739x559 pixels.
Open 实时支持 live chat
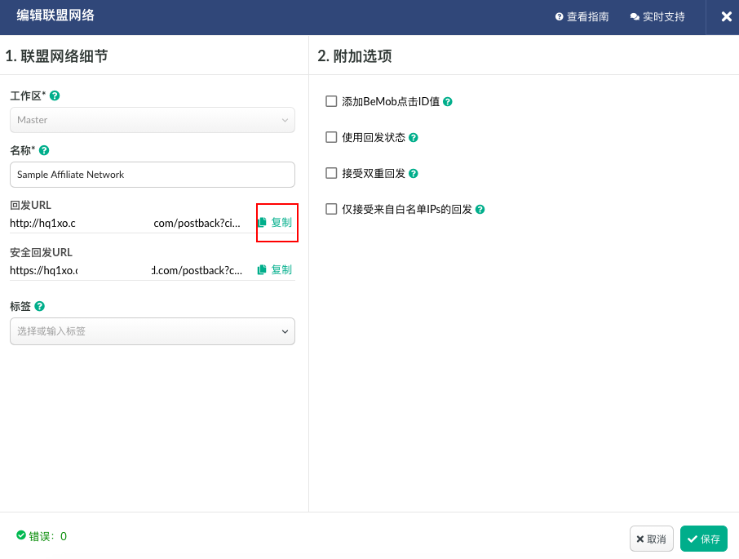[x=657, y=17]
